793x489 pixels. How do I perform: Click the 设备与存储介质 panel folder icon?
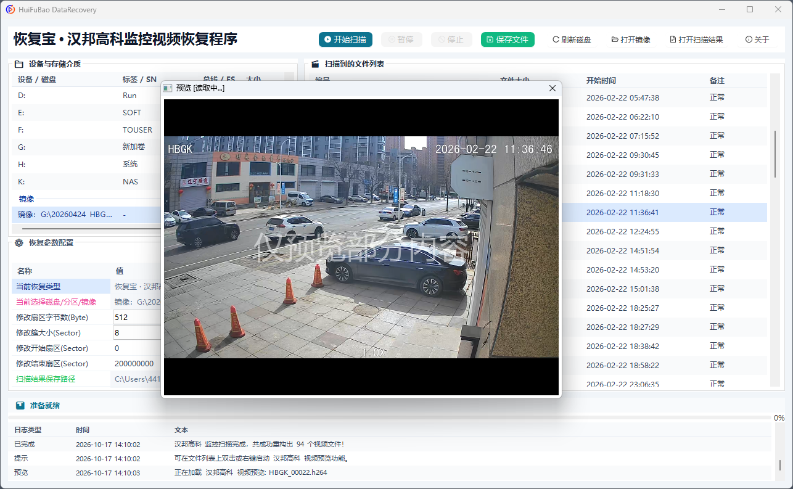[19, 64]
